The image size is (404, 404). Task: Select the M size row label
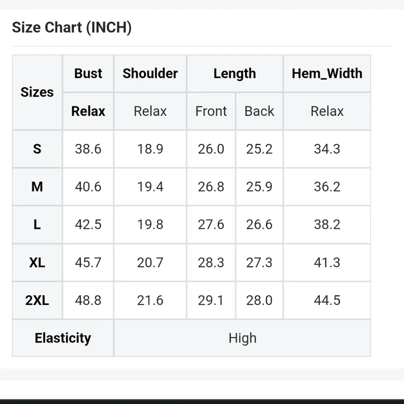pos(37,187)
